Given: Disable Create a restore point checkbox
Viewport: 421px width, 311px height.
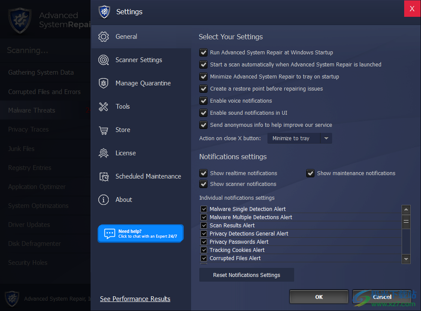Looking at the screenshot, I should [x=204, y=88].
